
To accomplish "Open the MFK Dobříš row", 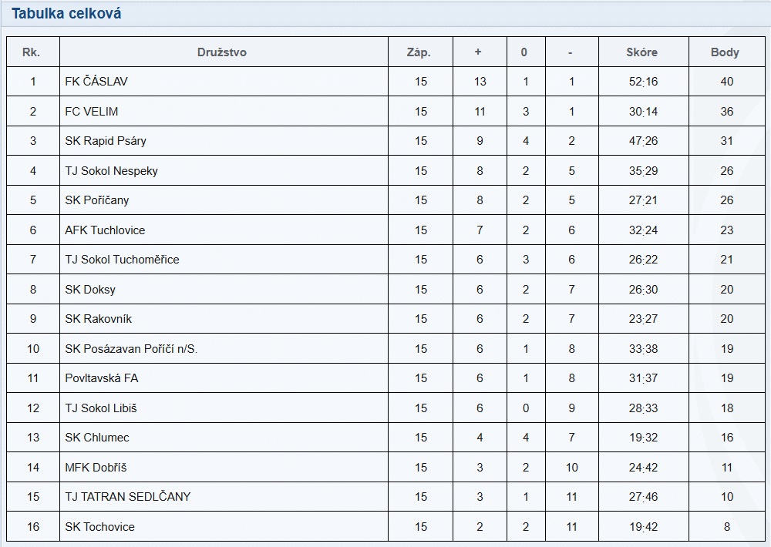I will [96, 468].
